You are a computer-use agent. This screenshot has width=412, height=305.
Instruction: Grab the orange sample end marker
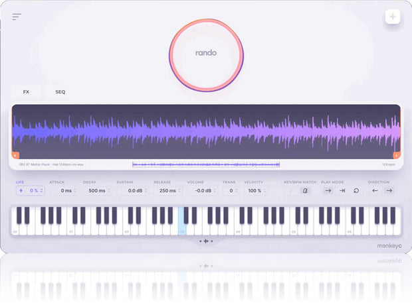click(x=397, y=155)
